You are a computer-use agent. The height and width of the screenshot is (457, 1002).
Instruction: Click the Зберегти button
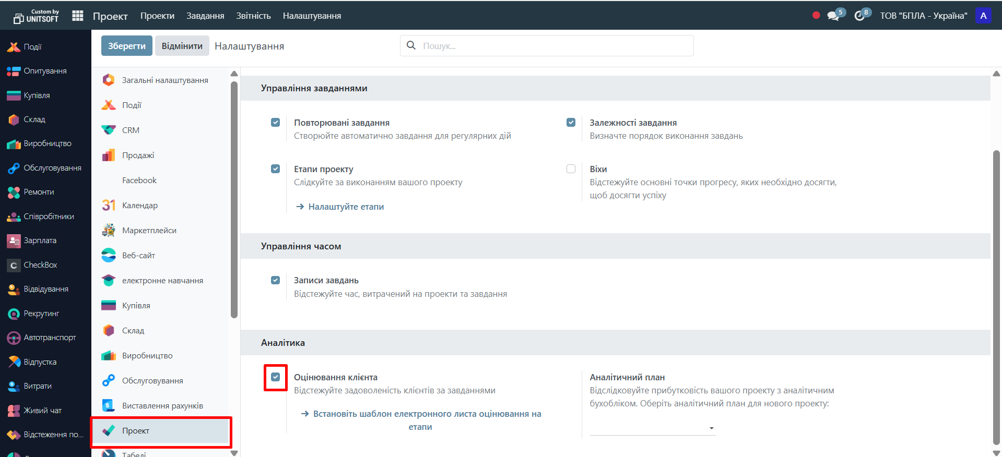126,46
